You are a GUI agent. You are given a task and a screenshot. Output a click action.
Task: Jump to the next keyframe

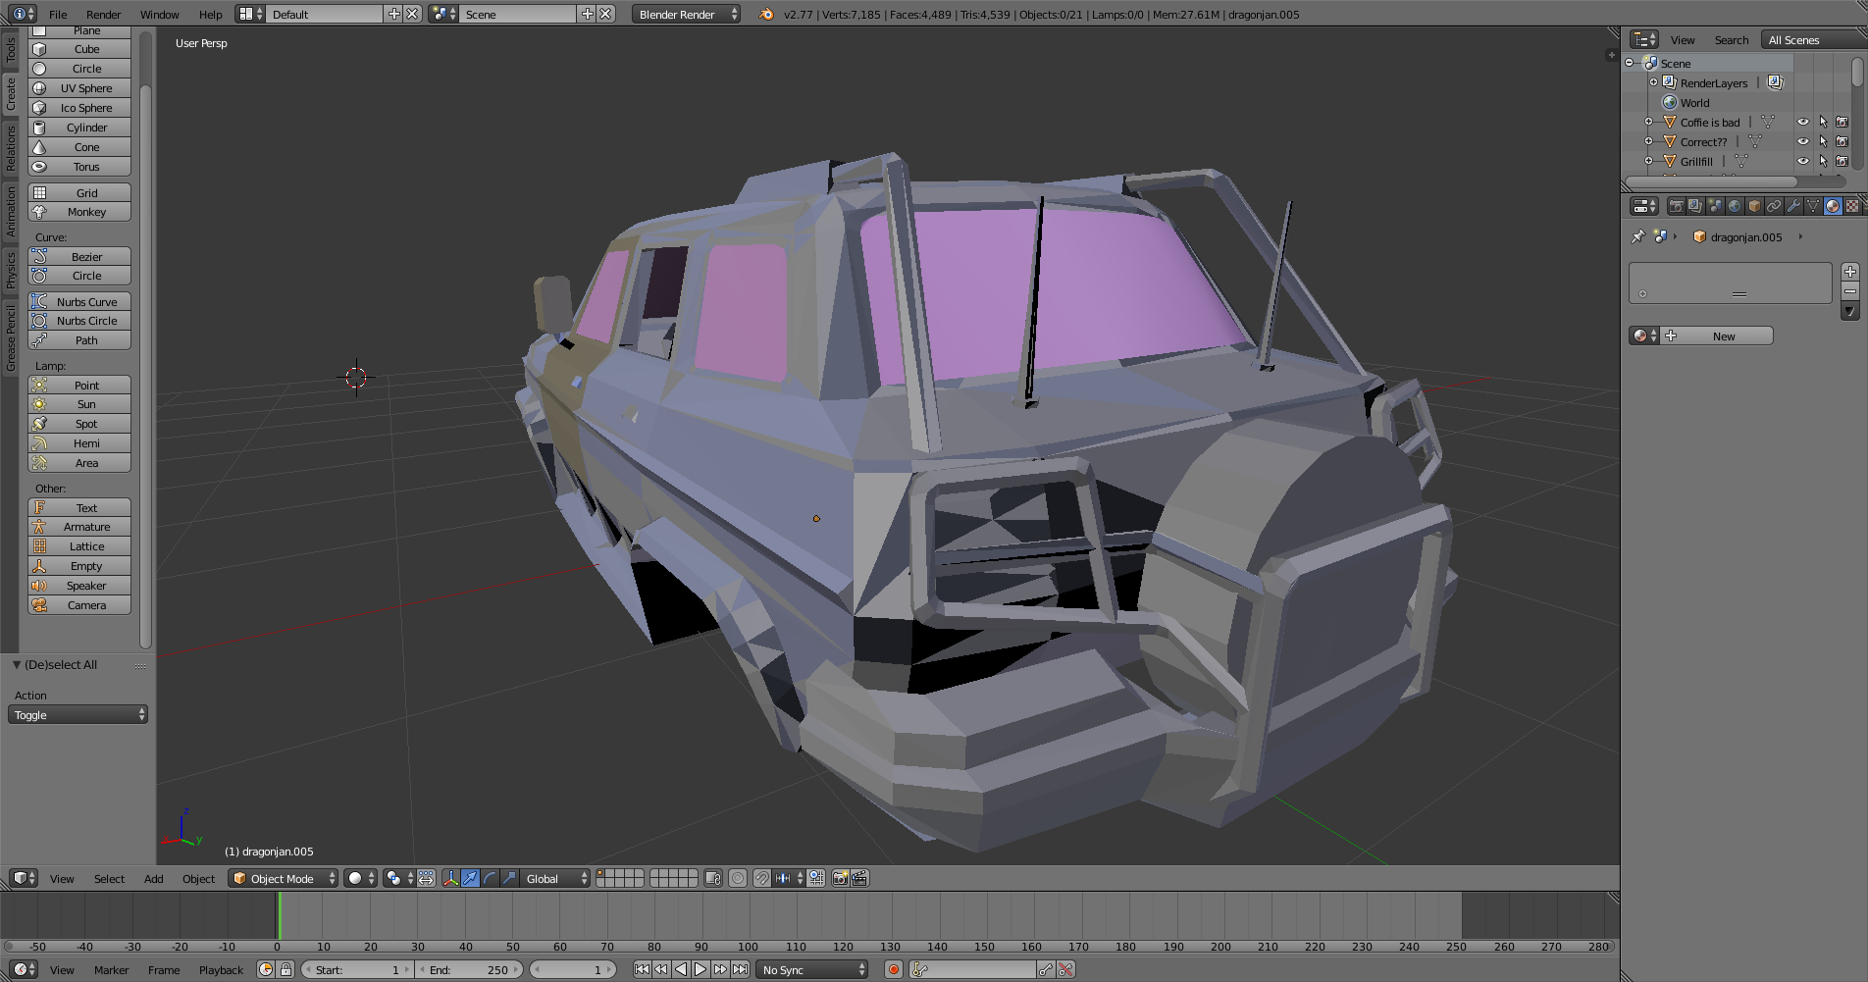point(720,969)
